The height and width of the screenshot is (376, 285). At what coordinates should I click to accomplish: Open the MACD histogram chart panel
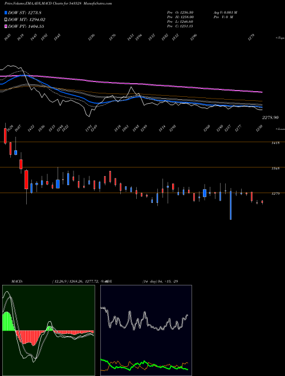tap(48, 330)
